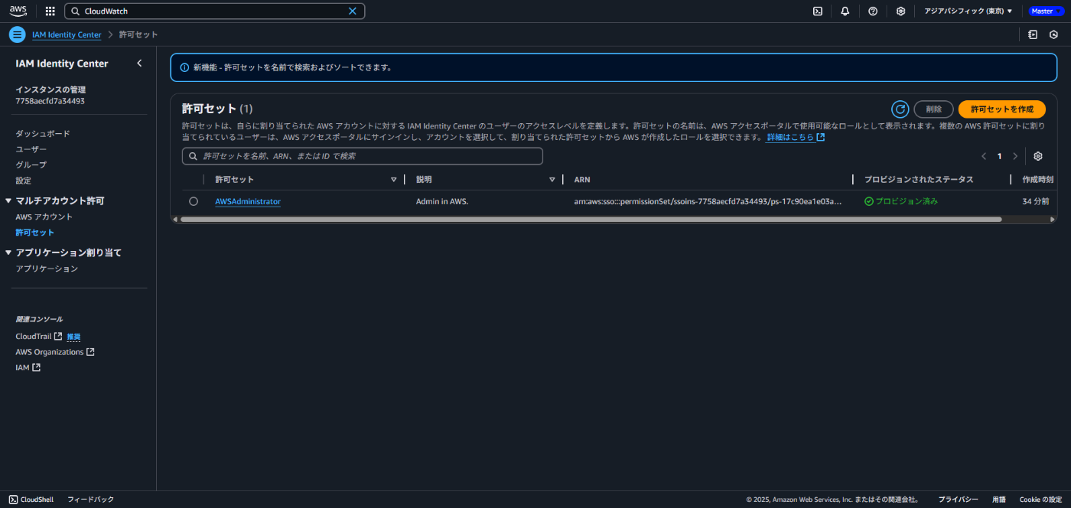The height and width of the screenshot is (508, 1071).
Task: Open the AWS home logo
Action: [18, 11]
